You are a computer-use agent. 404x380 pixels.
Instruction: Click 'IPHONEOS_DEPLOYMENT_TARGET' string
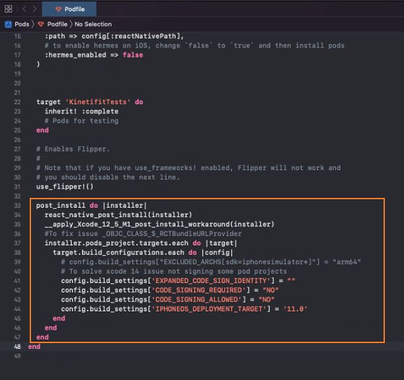point(209,309)
